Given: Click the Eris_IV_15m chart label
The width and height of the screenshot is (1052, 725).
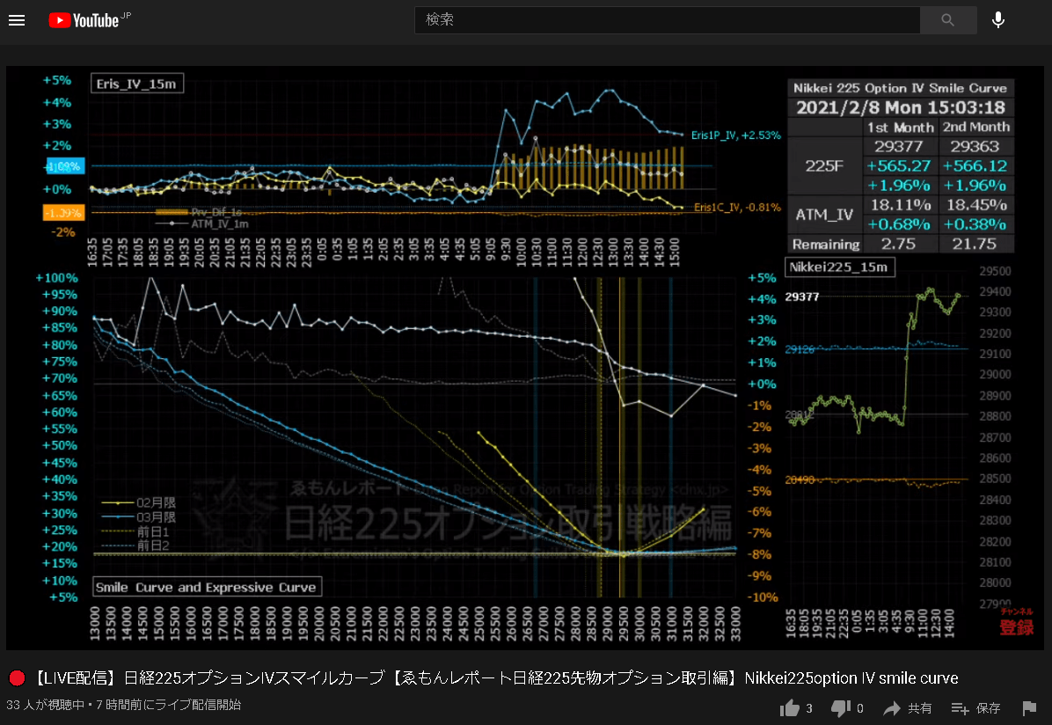Looking at the screenshot, I should point(137,84).
